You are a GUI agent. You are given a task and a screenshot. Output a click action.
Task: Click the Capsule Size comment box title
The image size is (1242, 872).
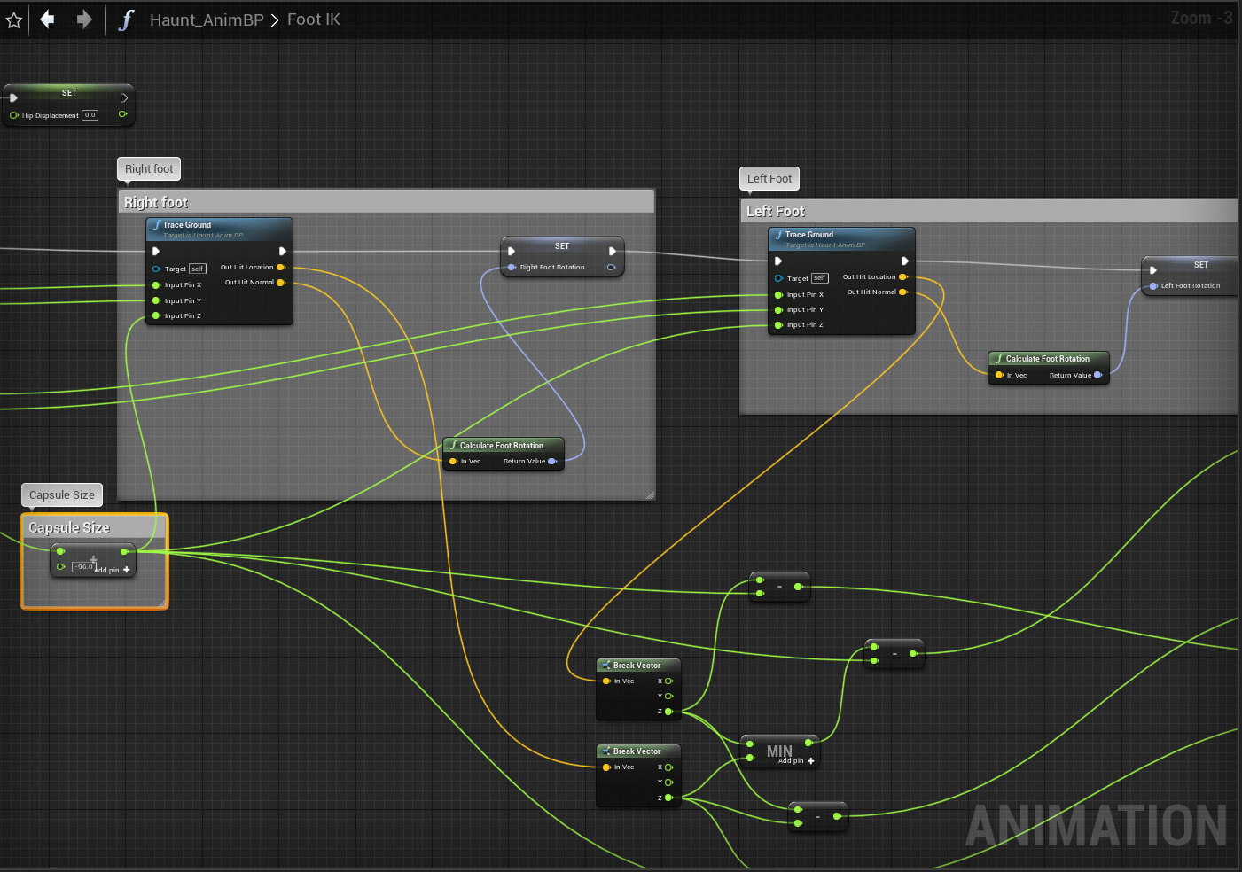point(69,528)
